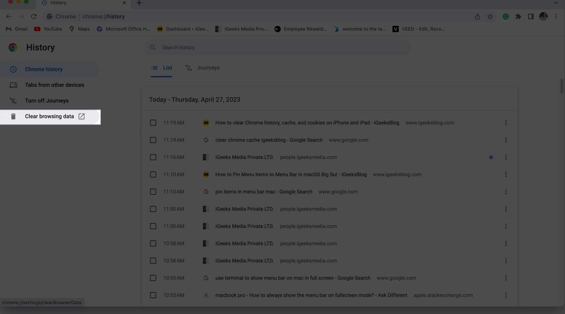
Task: Open 'How to Pin Menu Items to Menu Bar' link
Action: click(291, 174)
